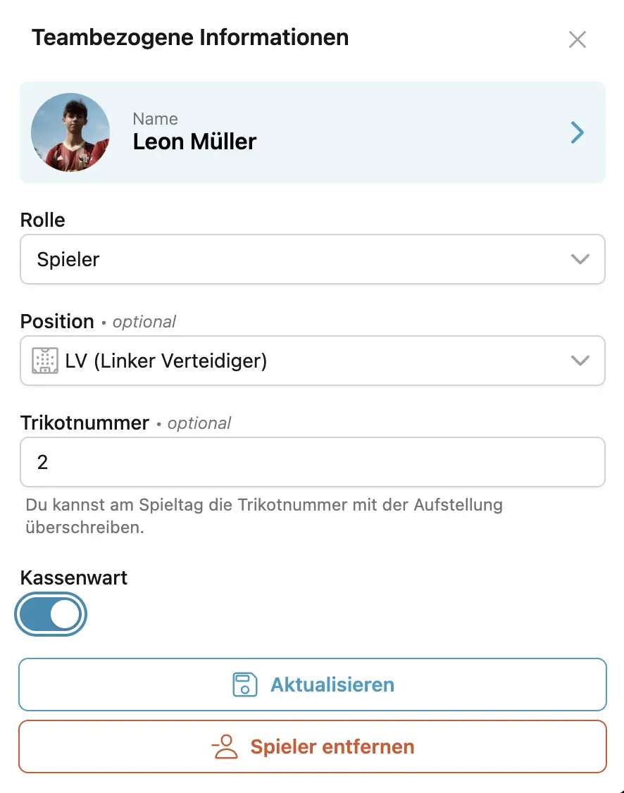624x793 pixels.
Task: Click the Teambezogene Informationen heading
Action: click(x=190, y=37)
